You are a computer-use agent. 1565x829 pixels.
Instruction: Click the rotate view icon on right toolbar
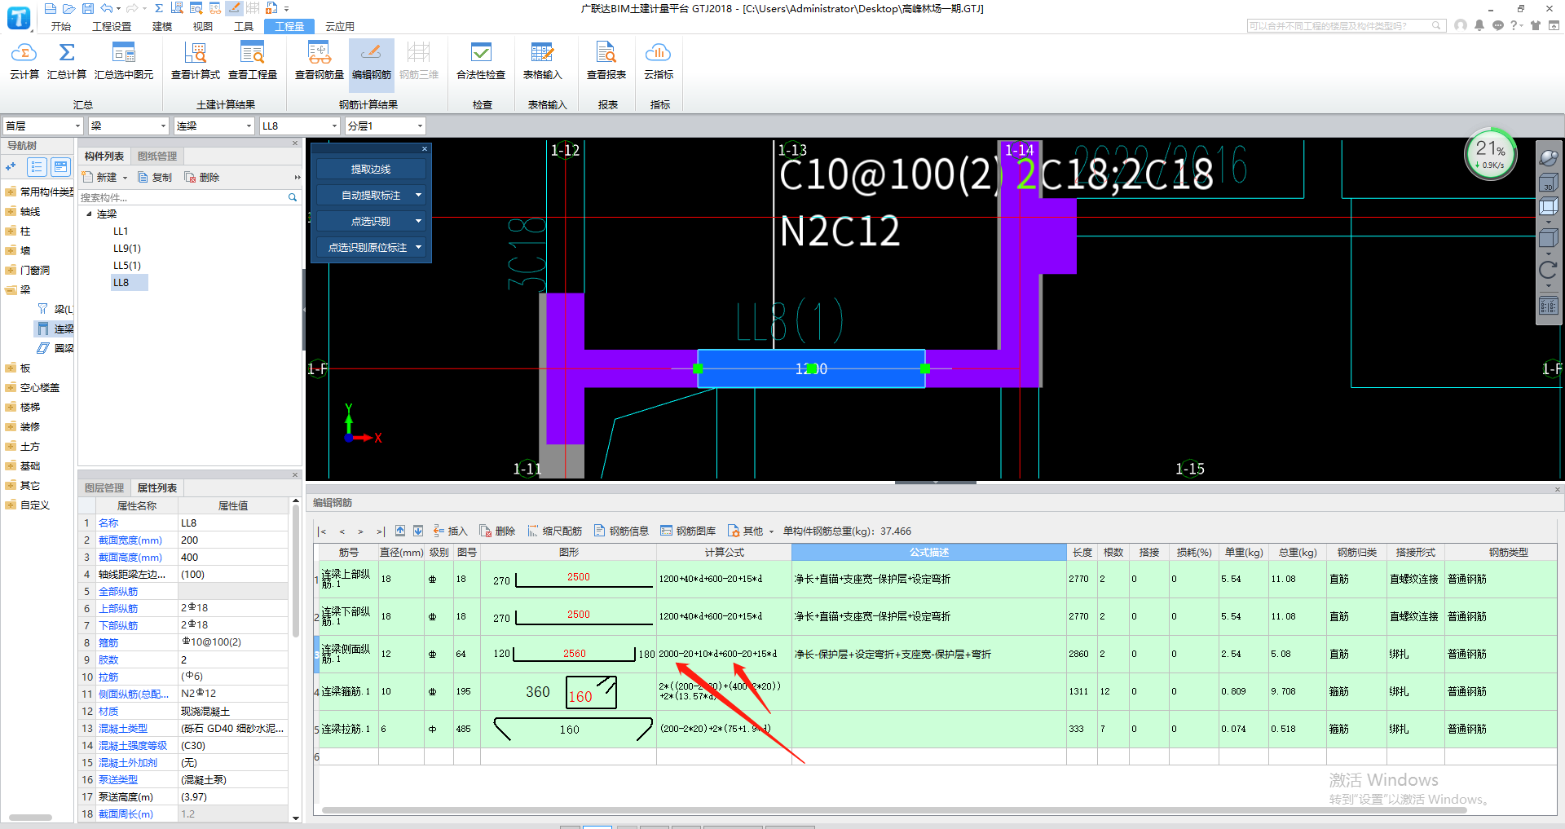pos(1548,270)
